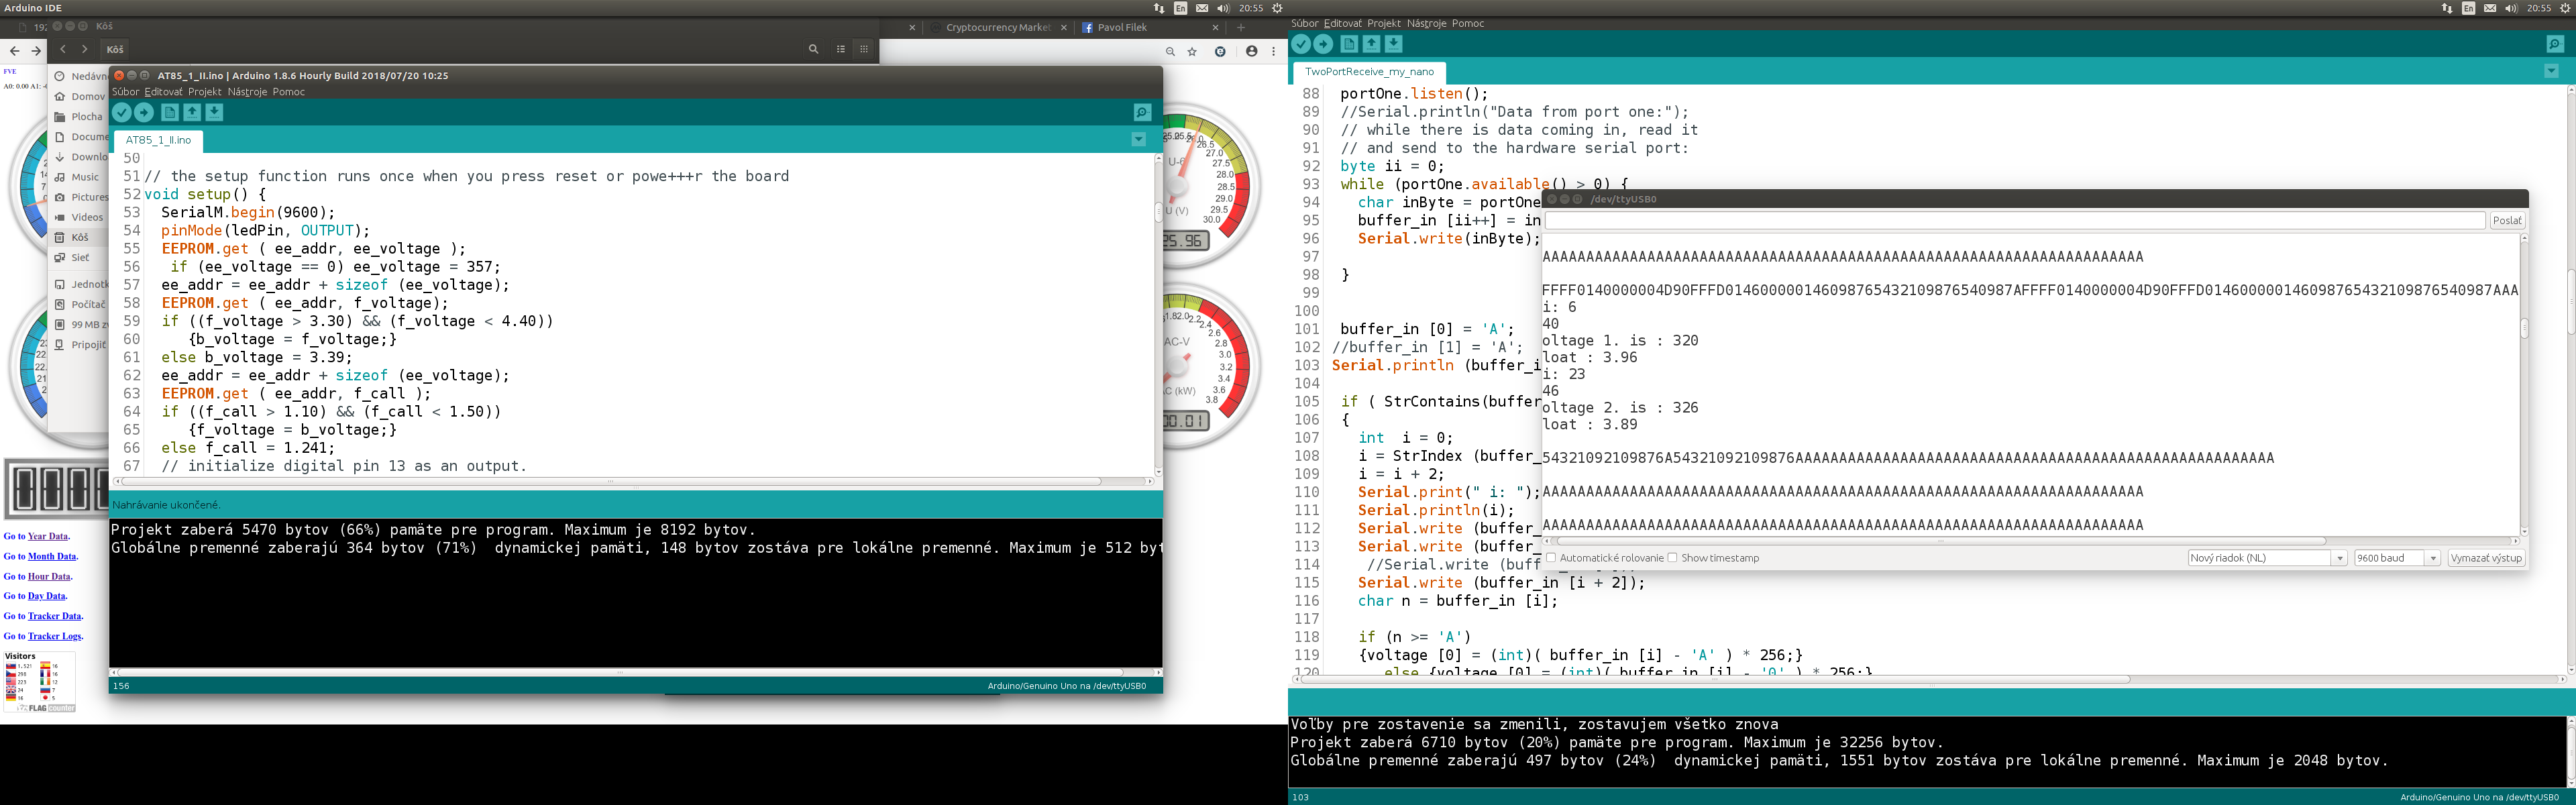Click serial monitor message input field
The width and height of the screenshot is (2576, 805).
pos(2014,221)
